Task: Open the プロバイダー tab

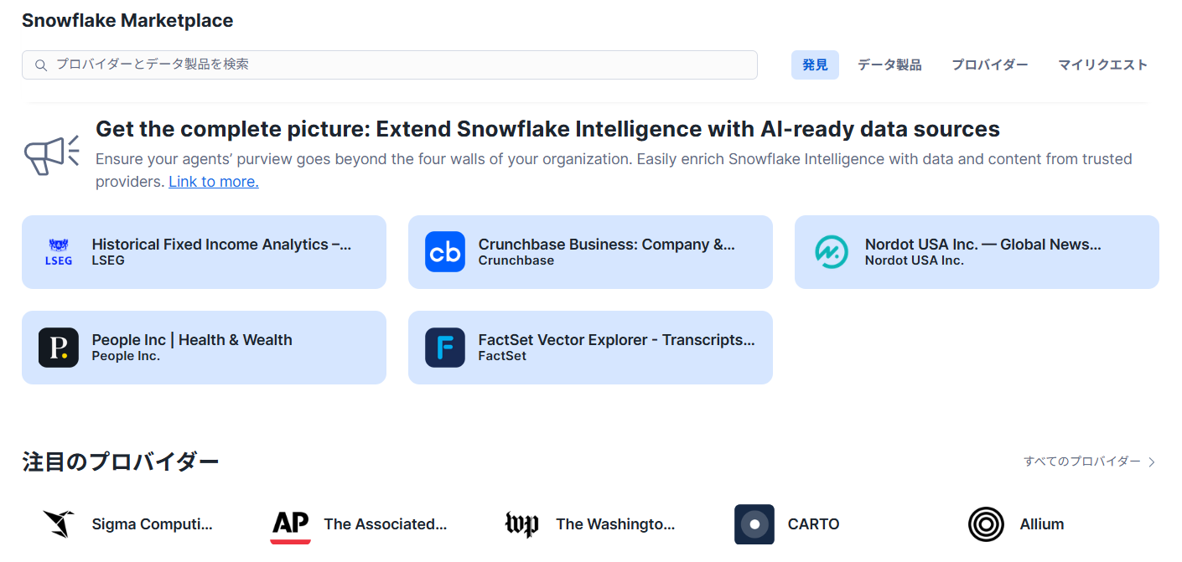Action: 989,65
